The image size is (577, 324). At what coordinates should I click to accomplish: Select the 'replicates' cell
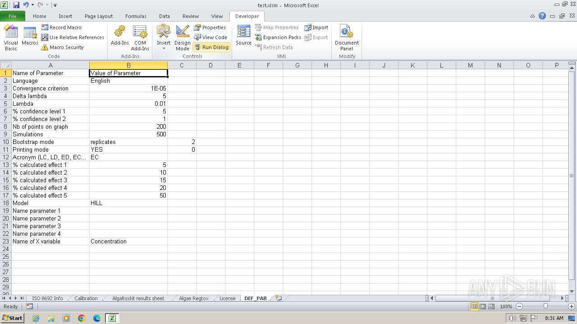[128, 142]
